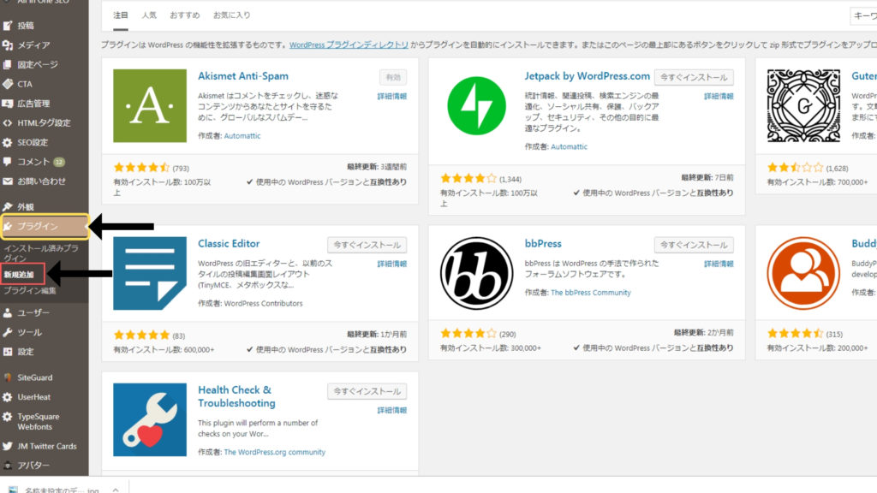Viewport: 877px width, 493px height.
Task: Expand the downloaded file chevron in download bar
Action: pyautogui.click(x=116, y=490)
